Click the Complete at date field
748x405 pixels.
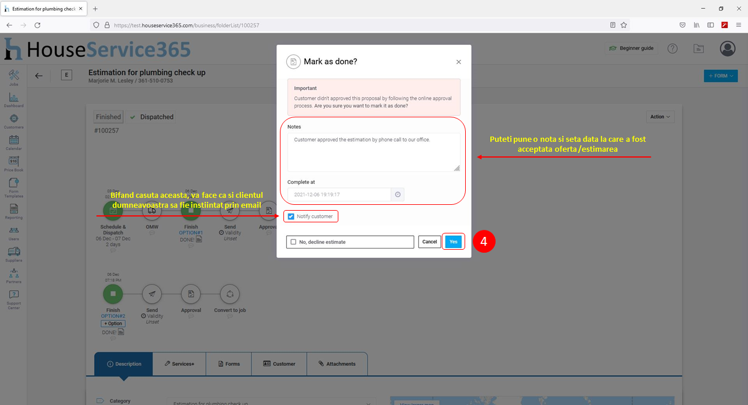point(339,194)
